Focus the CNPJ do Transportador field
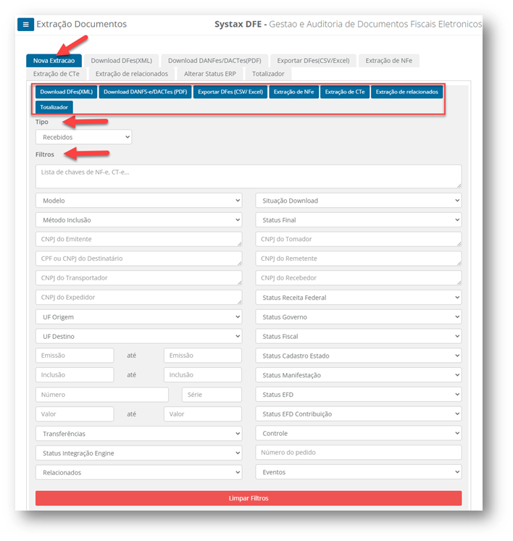This screenshot has height=541, width=513. coord(139,278)
